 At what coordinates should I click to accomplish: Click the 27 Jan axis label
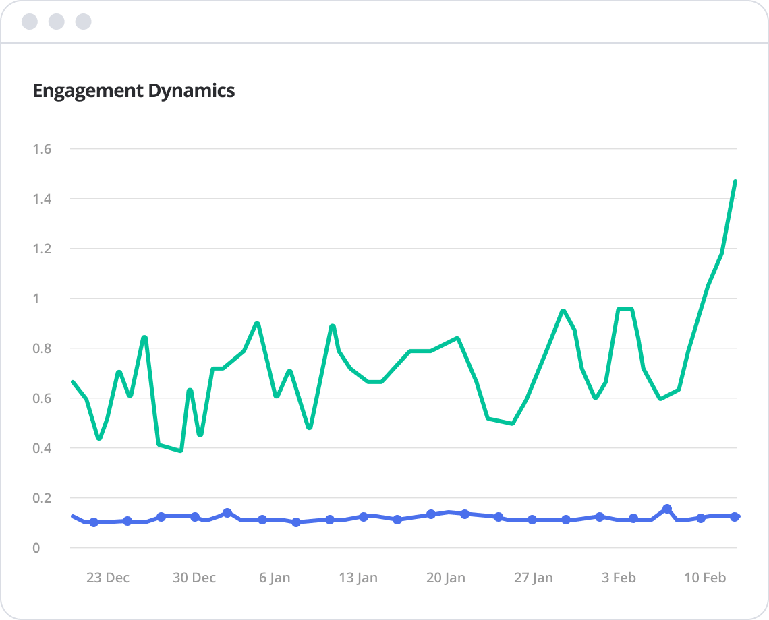click(x=535, y=578)
